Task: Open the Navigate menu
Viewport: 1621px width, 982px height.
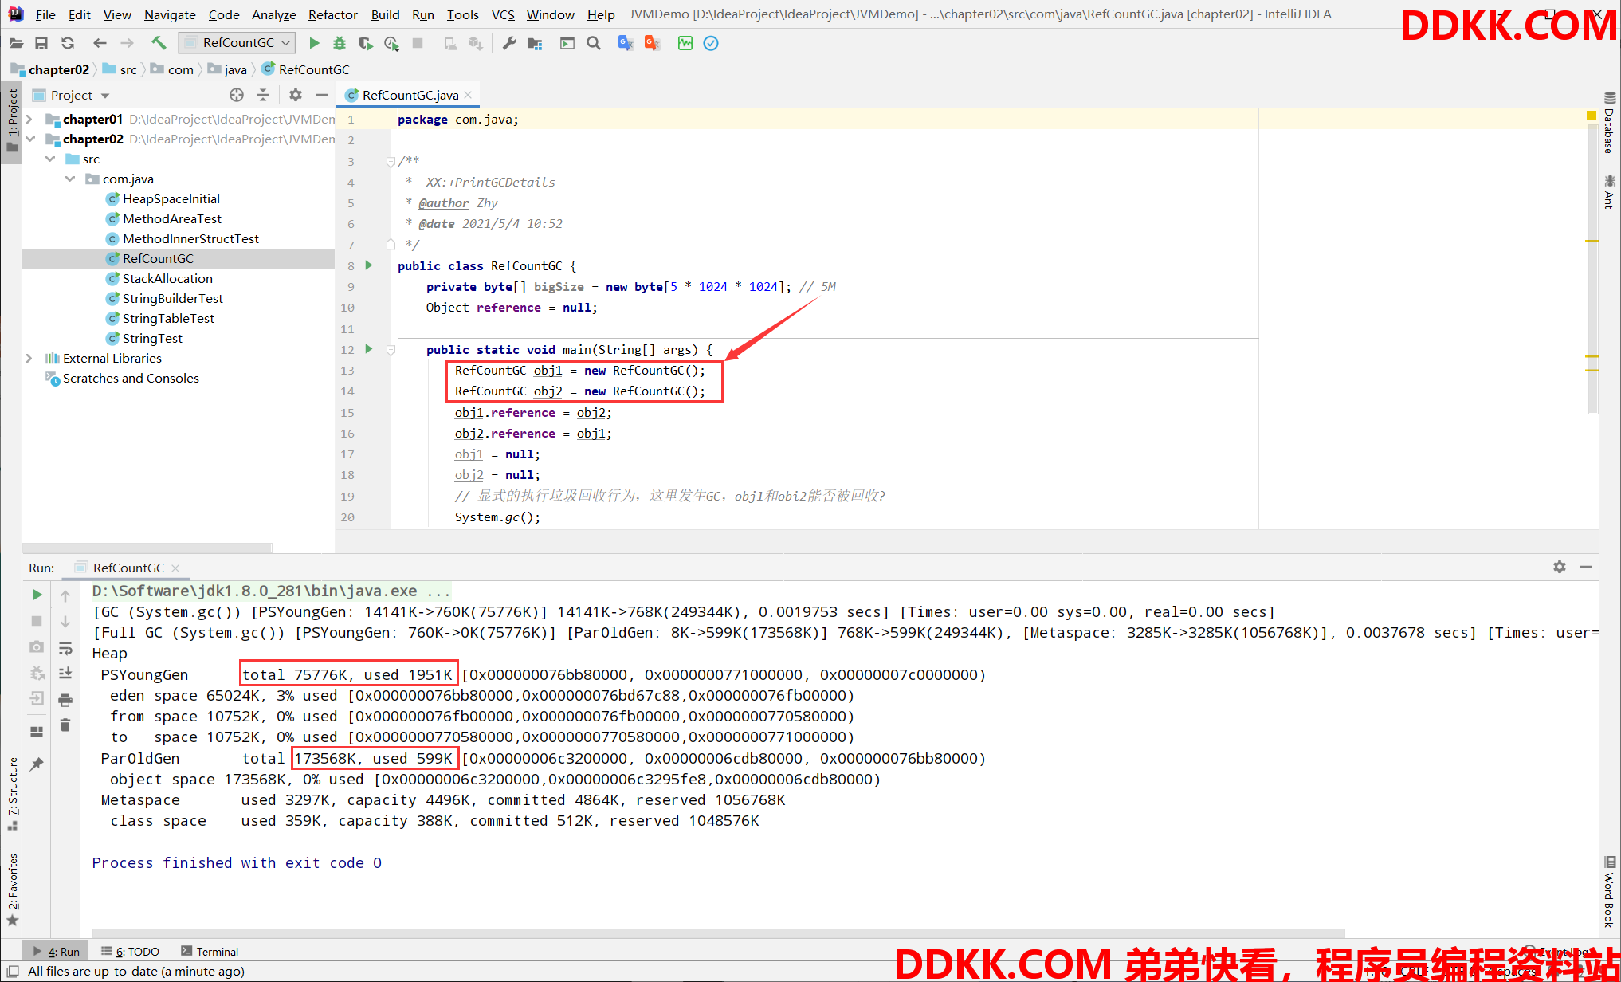Action: coord(170,14)
